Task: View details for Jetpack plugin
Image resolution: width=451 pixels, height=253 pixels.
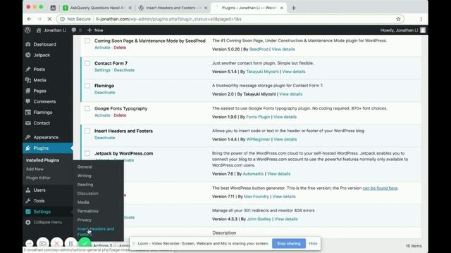Action: click(279, 174)
